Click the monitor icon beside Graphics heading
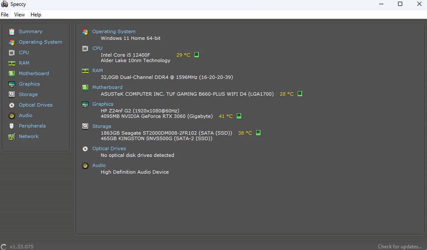Screen dimensions: 427x250 click(85, 104)
